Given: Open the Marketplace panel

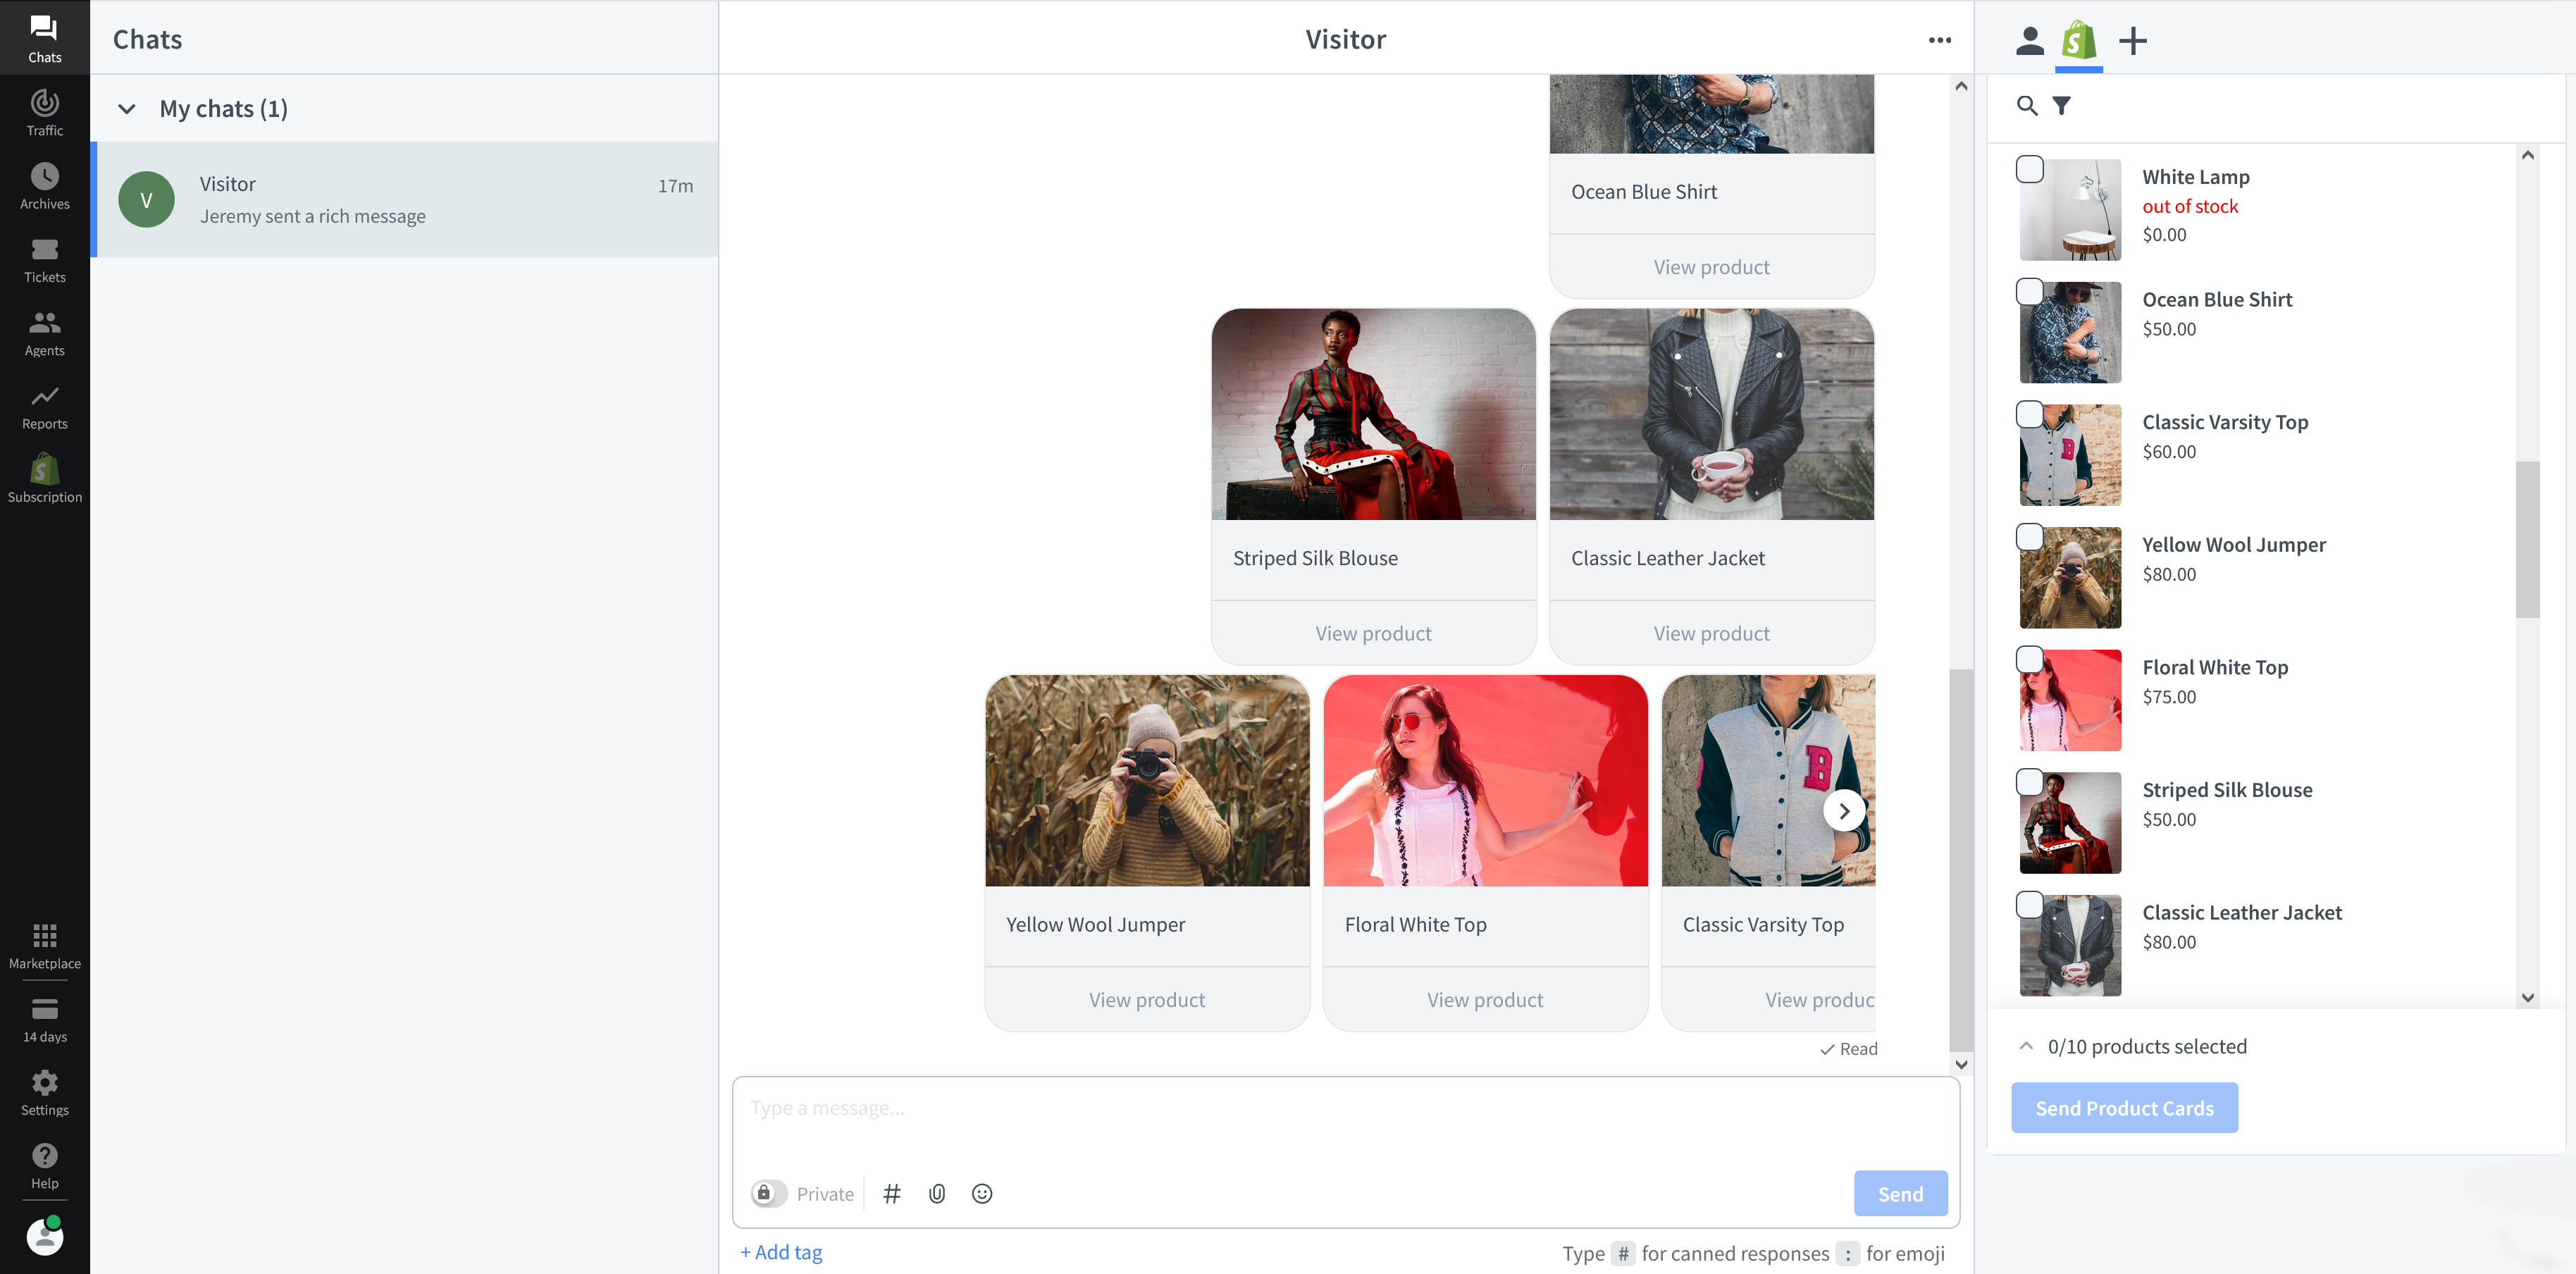Looking at the screenshot, I should point(44,944).
